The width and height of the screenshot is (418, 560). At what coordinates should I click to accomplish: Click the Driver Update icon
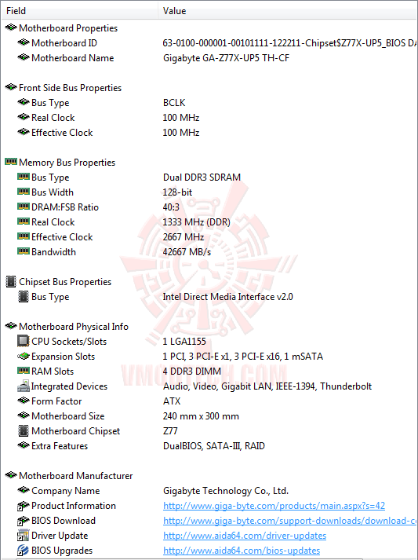(23, 535)
